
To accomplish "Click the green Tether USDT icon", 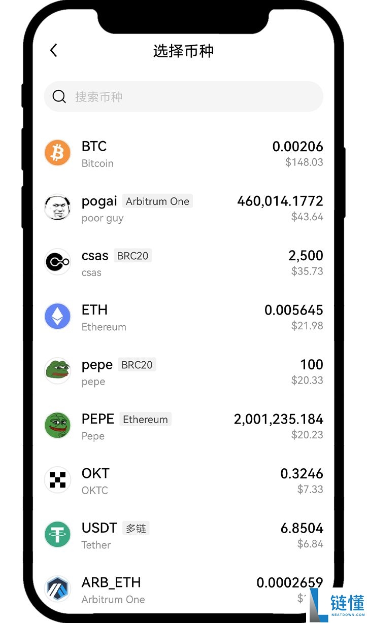I will pos(57,534).
